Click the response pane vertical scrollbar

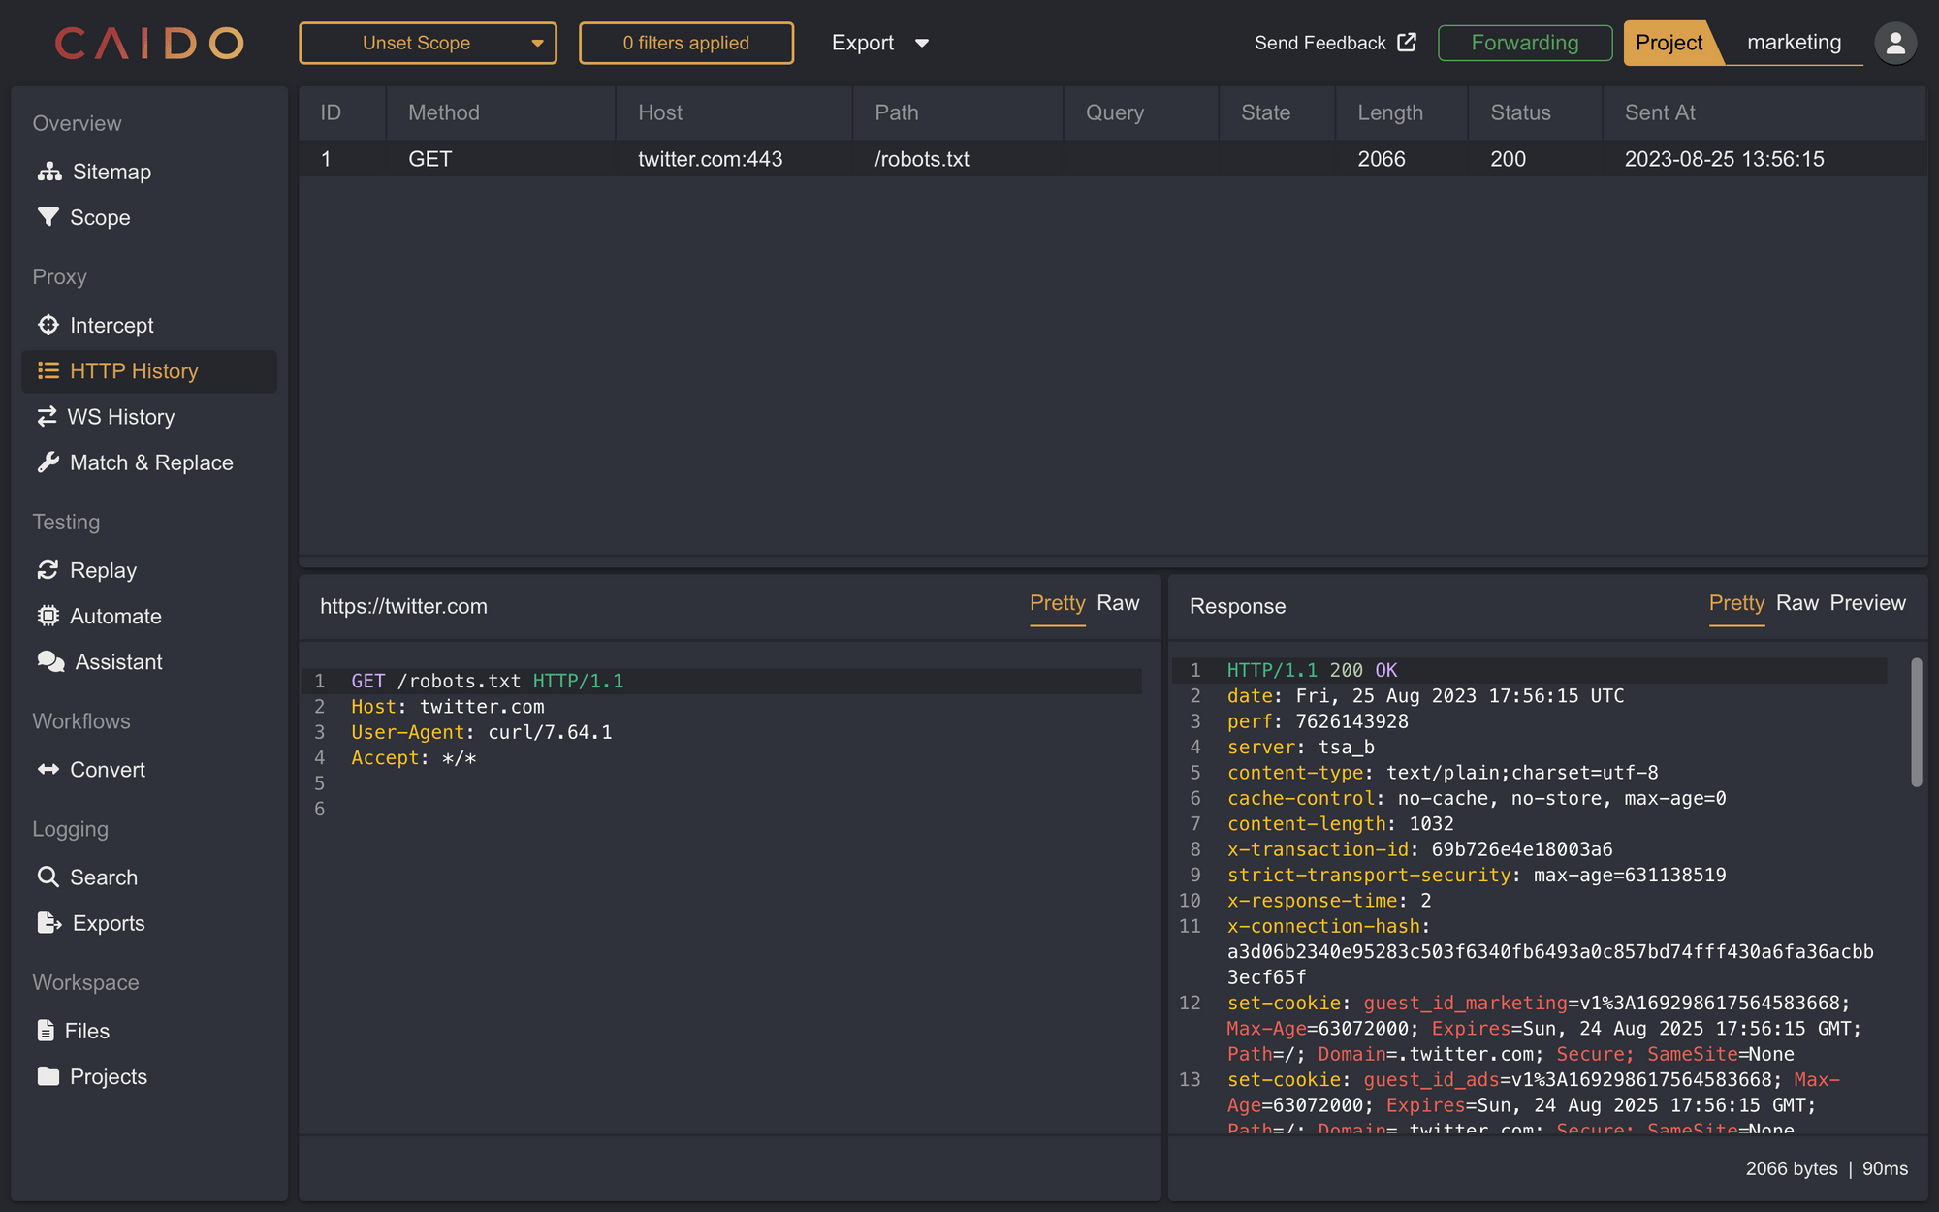pyautogui.click(x=1916, y=722)
